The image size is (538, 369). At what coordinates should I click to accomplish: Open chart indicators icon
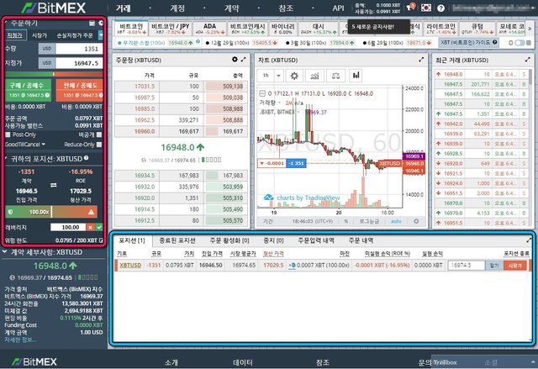[x=314, y=76]
